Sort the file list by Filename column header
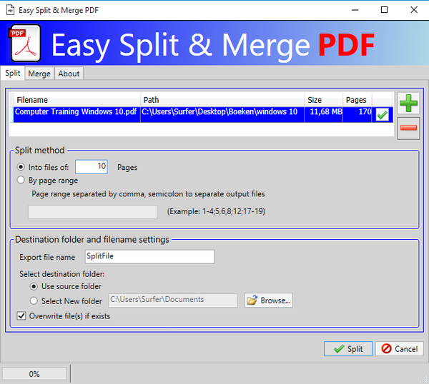Image resolution: width=429 pixels, height=384 pixels. click(x=77, y=100)
